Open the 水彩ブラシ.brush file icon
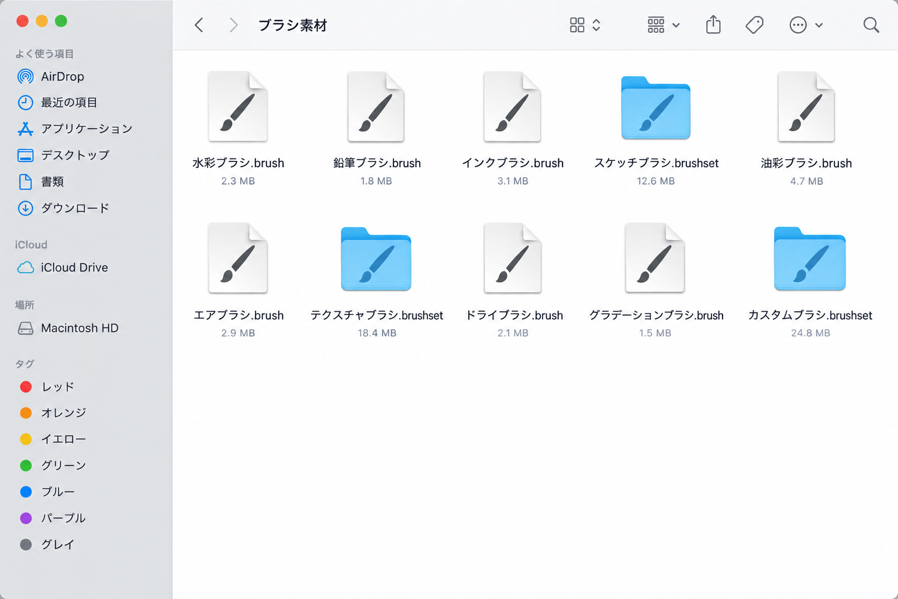The height and width of the screenshot is (599, 898). 238,106
